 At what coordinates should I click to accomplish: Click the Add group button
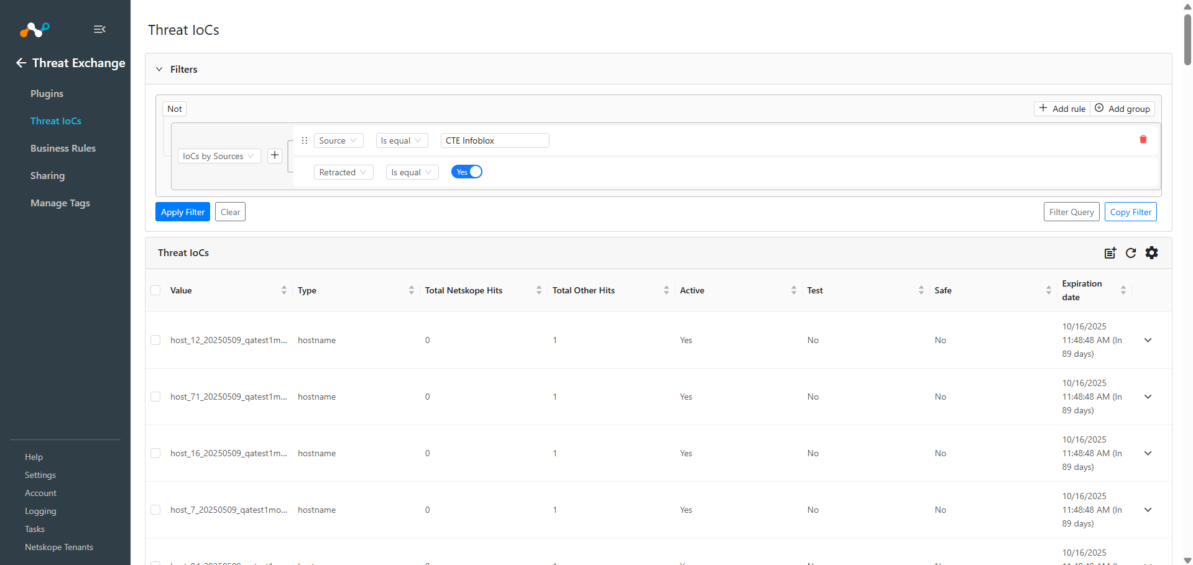coord(1123,109)
